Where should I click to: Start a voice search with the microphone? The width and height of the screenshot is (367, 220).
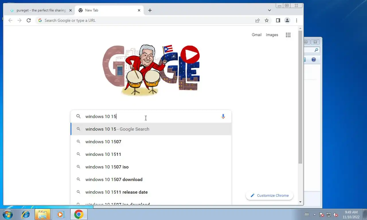pos(223,117)
